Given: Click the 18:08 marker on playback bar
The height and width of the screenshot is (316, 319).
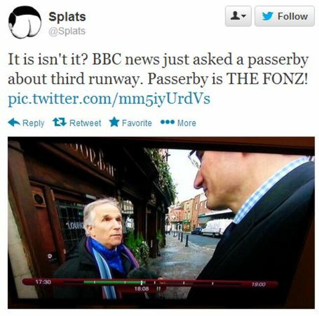Looking at the screenshot, I should 141,289.
